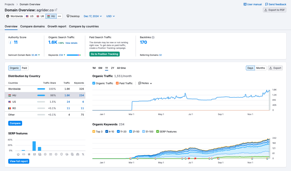Switch chart granularity to Months
291x171 pixels.
point(260,68)
